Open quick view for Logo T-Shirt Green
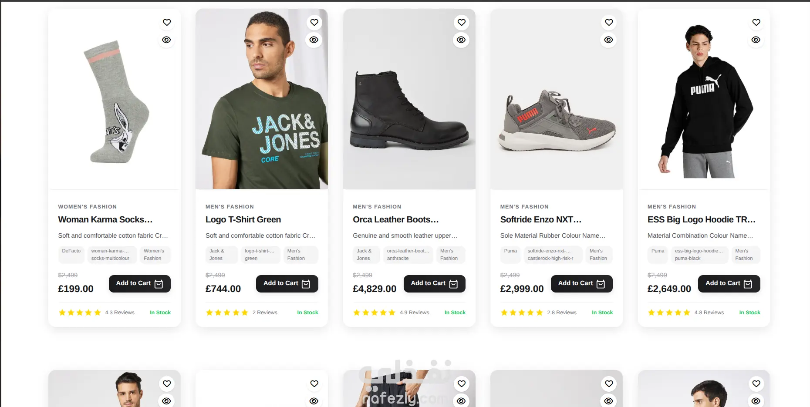This screenshot has width=810, height=407. (x=314, y=40)
